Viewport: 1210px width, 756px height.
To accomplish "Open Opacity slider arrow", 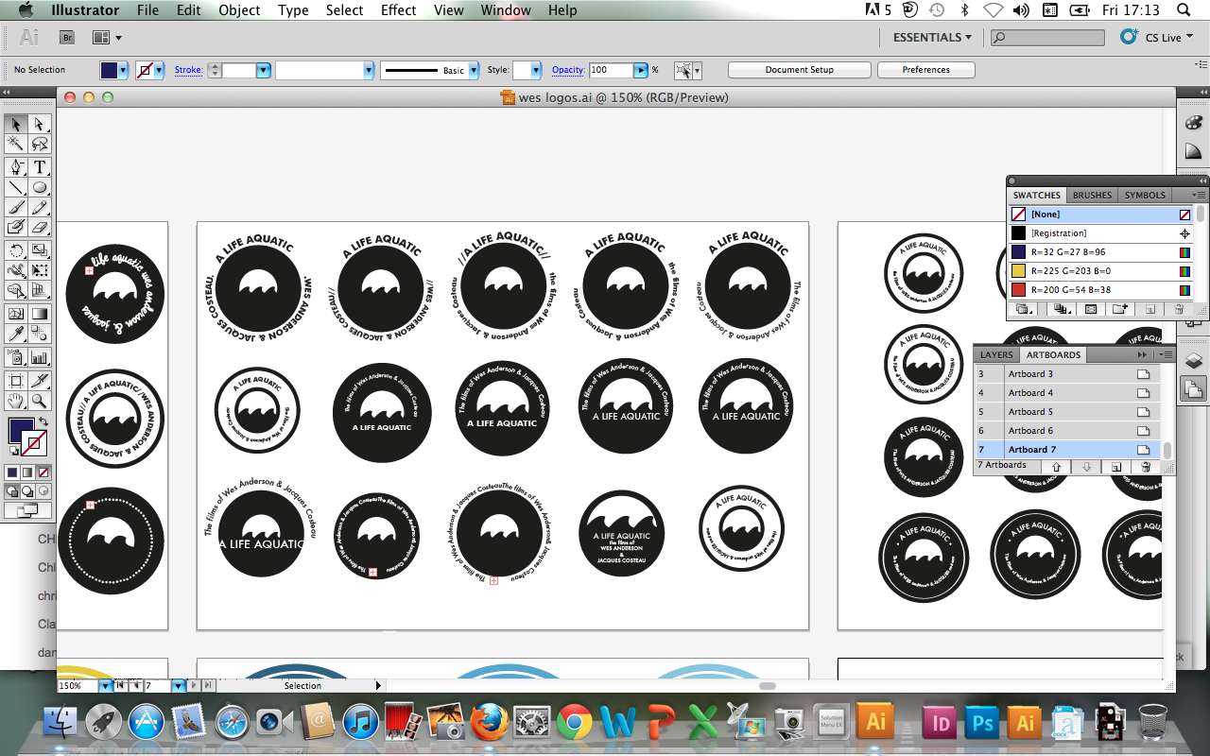I will (x=641, y=70).
